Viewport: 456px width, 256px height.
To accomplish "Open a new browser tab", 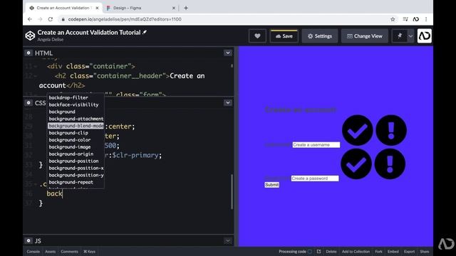I will click(x=186, y=8).
